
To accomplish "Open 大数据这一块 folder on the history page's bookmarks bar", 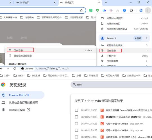I will click(131, 75).
